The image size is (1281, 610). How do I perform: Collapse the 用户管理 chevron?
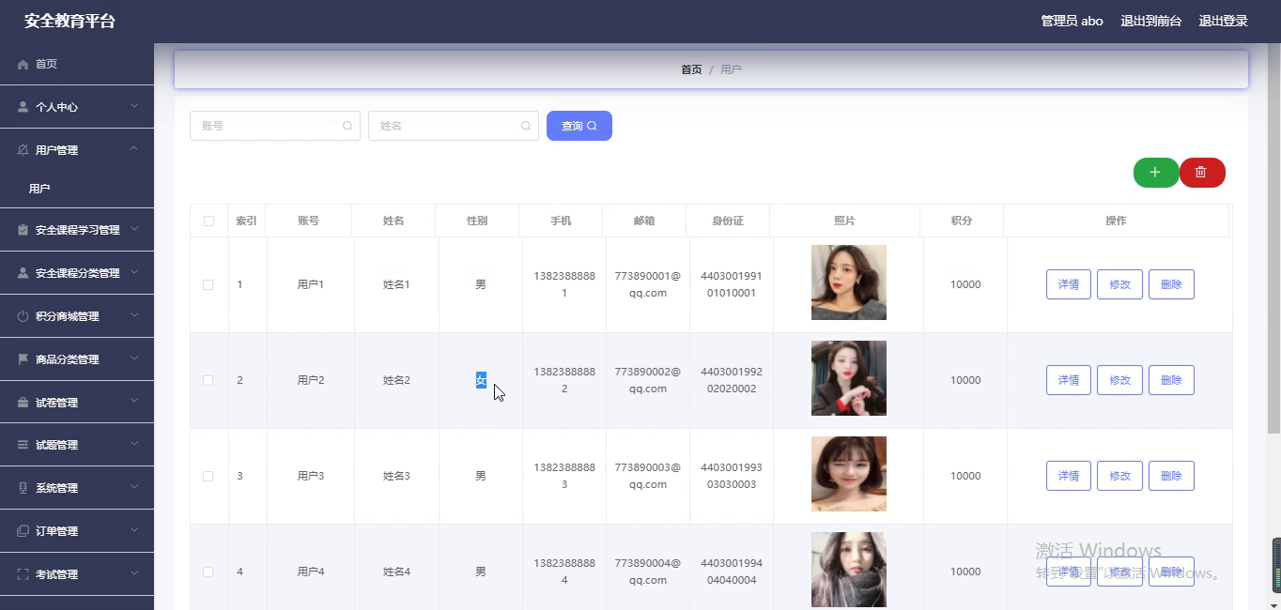pyautogui.click(x=134, y=149)
